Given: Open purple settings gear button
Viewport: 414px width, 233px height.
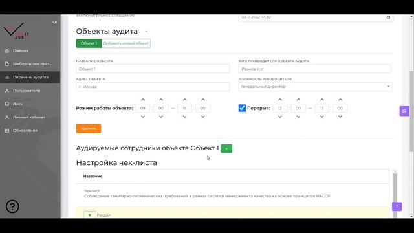Looking at the screenshot, I should point(404,111).
